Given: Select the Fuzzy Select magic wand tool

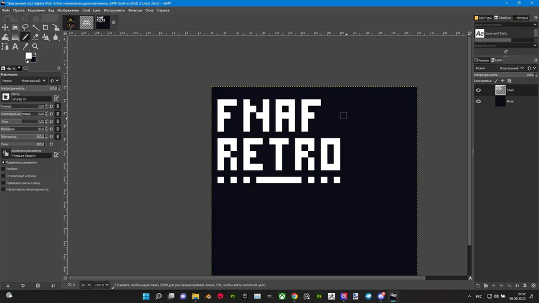Looking at the screenshot, I should coord(35,27).
